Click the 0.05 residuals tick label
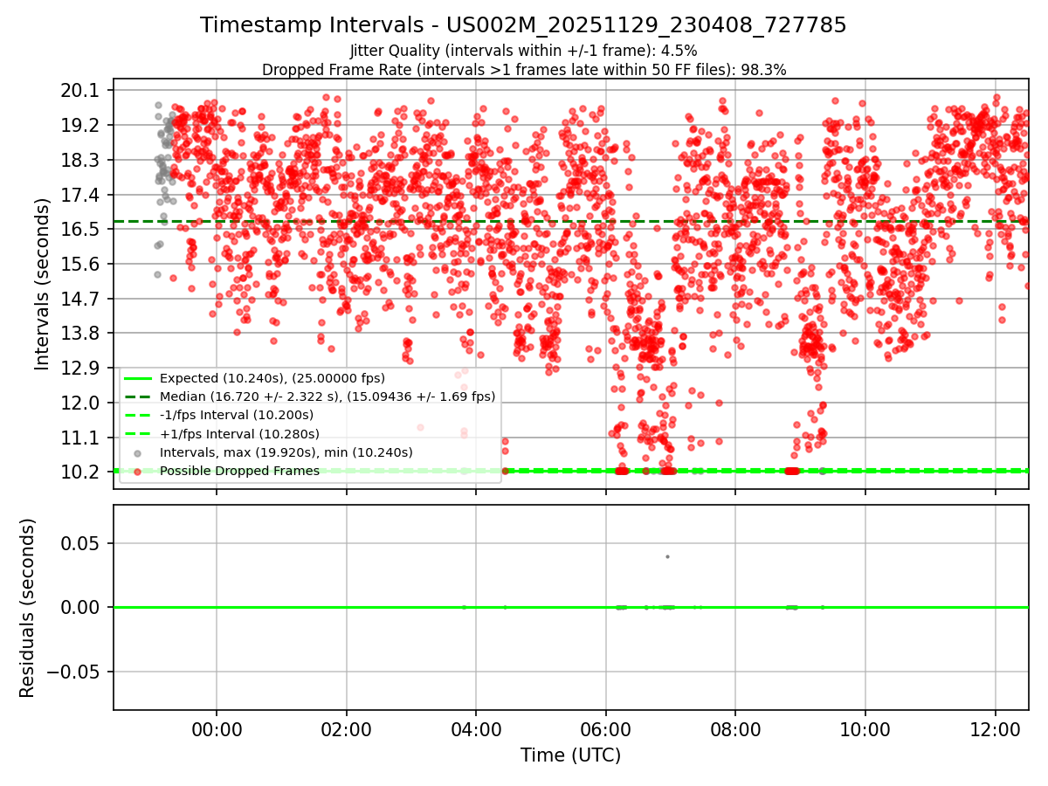This screenshot has height=786, width=1048. point(81,543)
